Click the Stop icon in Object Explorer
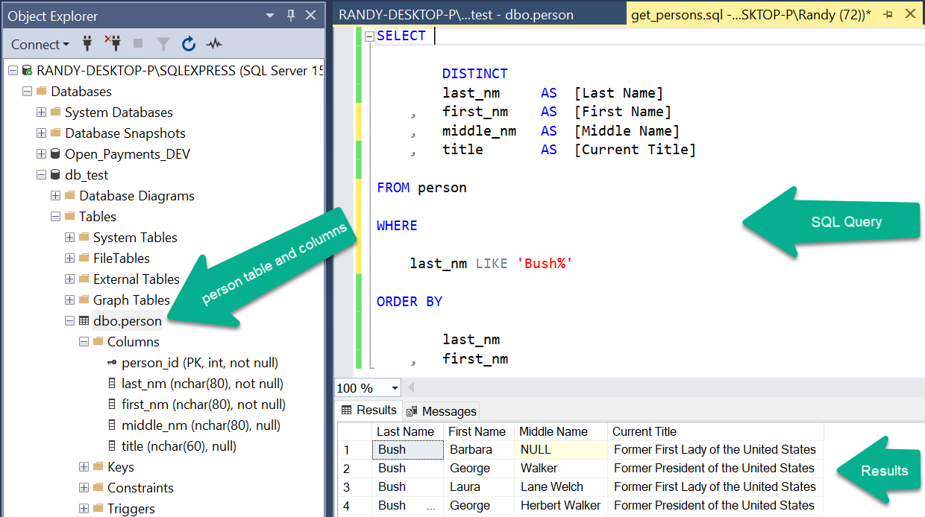 point(138,44)
